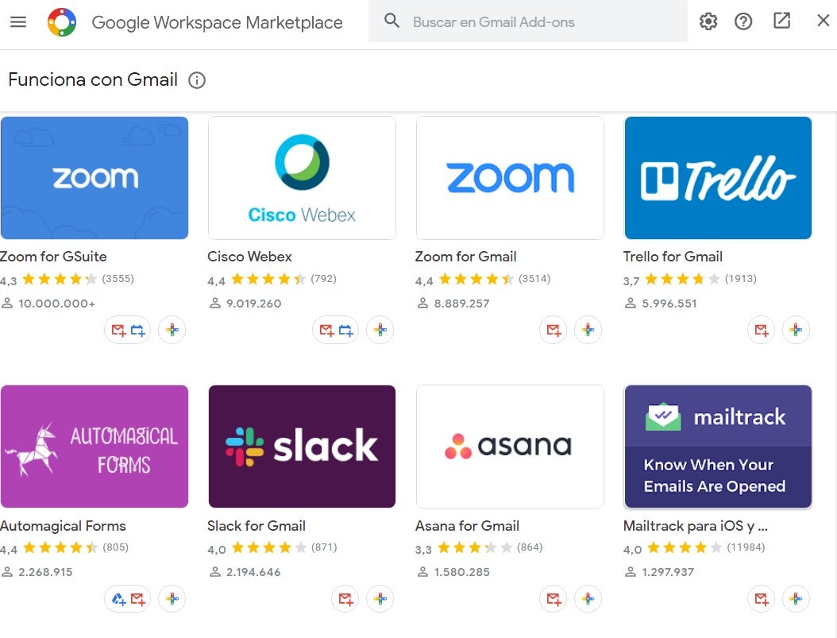Click the info icon beside Funciona con Gmail
The width and height of the screenshot is (837, 638).
tap(195, 80)
